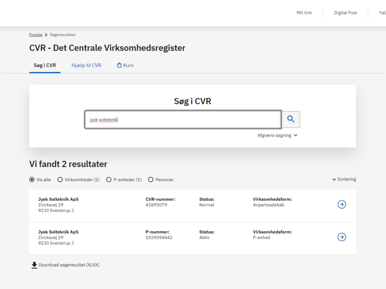
Task: Click the magnifying glass search button
Action: point(291,119)
